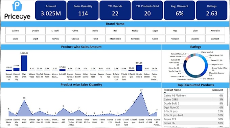
Task: Choose the Remaxx brand filter
Action: point(135,39)
